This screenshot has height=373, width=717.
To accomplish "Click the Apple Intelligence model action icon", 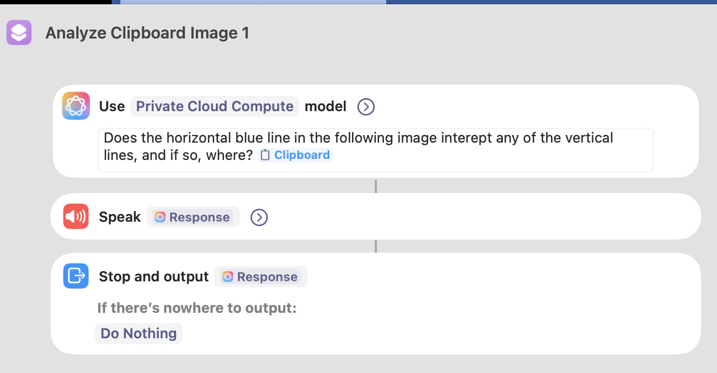I will (76, 106).
